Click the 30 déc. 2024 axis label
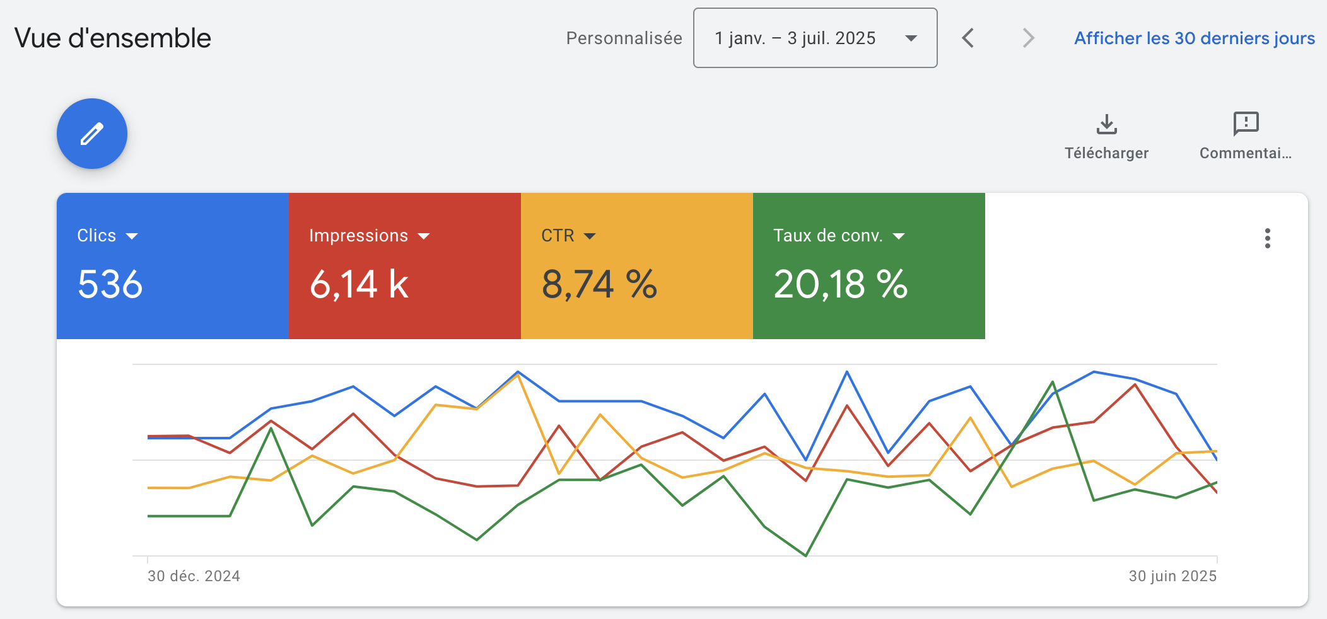 (x=194, y=576)
